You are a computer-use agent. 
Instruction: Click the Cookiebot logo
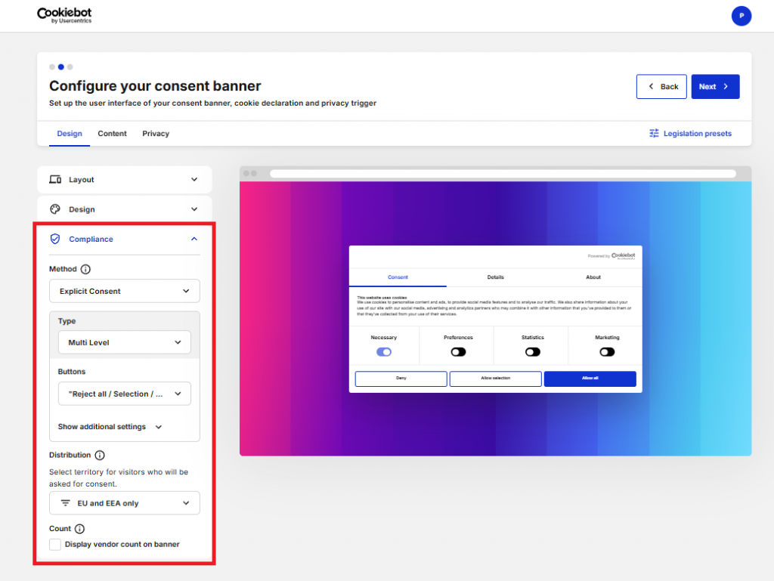click(64, 15)
